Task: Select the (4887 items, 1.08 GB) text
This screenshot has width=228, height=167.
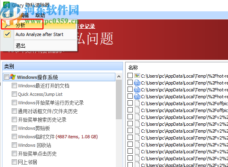Action: 77,137
